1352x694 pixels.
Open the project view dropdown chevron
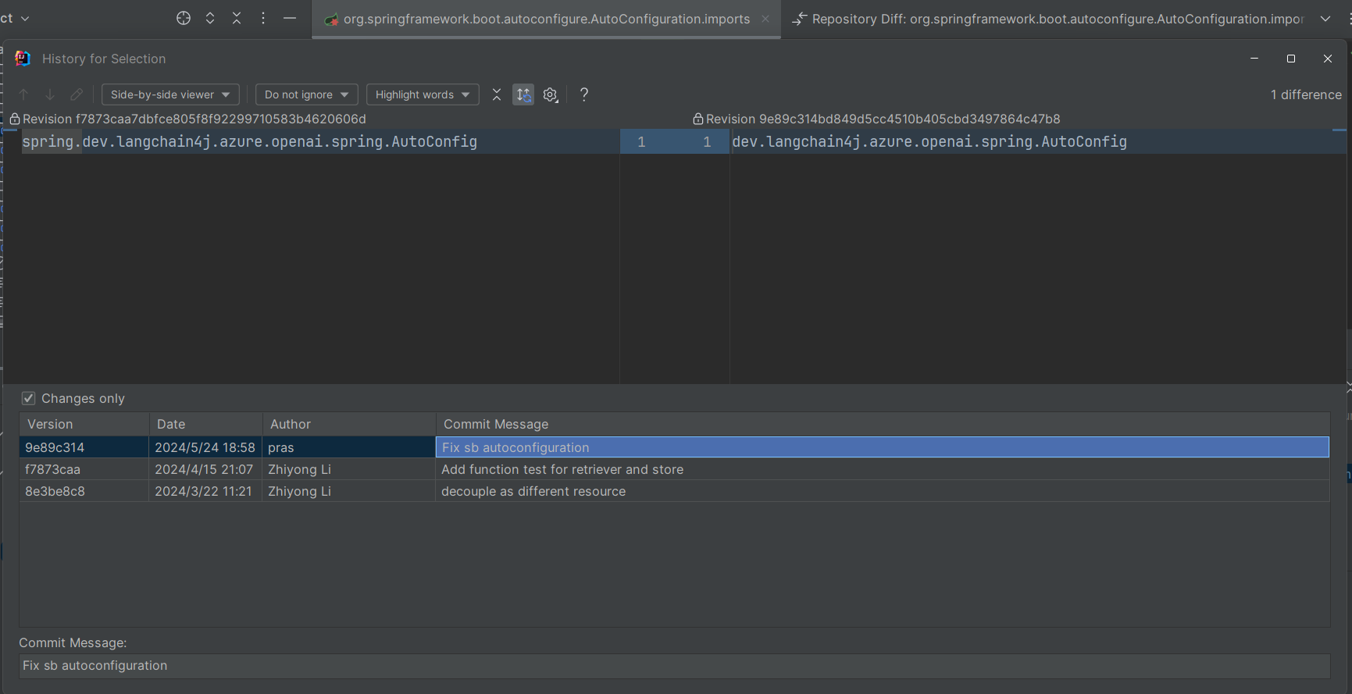point(25,18)
